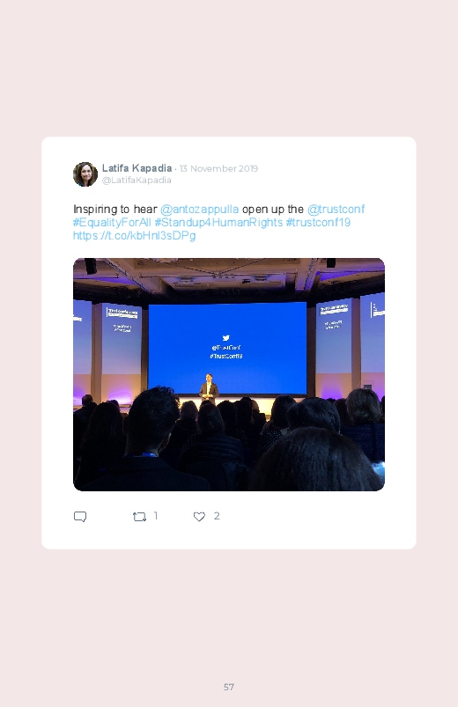Click the like count of 2
Viewport: 458px width, 707px height.
[x=217, y=516]
